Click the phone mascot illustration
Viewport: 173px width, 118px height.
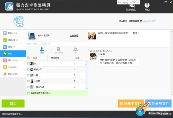tap(19, 21)
